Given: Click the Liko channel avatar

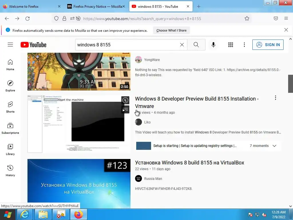Looking at the screenshot, I should coord(138,122).
